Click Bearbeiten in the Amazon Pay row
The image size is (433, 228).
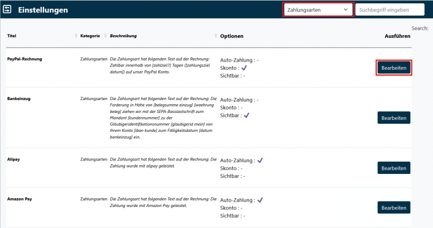coord(393,208)
